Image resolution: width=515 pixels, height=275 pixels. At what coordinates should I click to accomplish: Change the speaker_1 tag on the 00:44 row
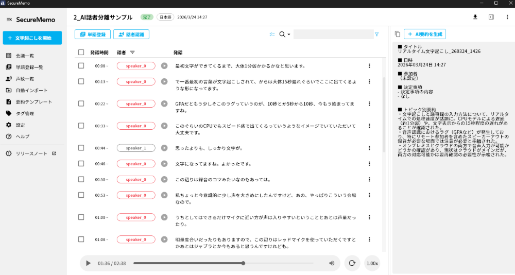click(x=136, y=148)
